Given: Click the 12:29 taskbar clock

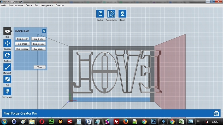Looking at the screenshot, I should click(x=215, y=122).
